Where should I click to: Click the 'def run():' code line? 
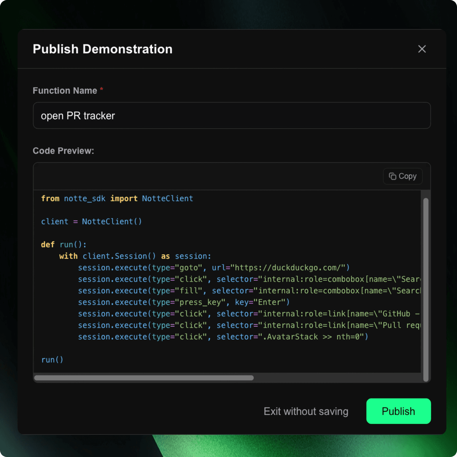(64, 244)
